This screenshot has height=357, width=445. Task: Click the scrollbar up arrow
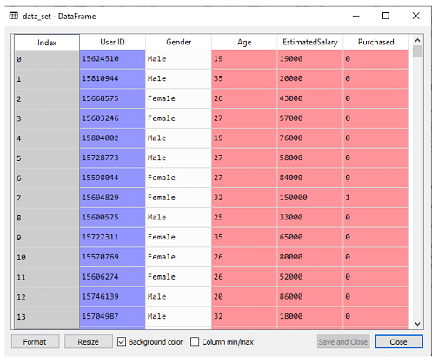pos(417,40)
